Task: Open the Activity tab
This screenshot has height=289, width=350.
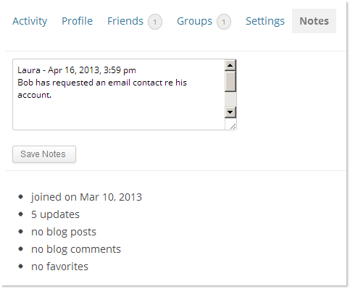Action: 30,21
